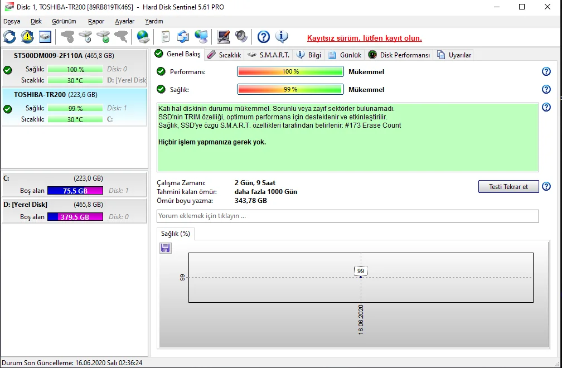The height and width of the screenshot is (368, 562).
Task: Click the value daha fazla 1000 Gün
Action: click(266, 192)
